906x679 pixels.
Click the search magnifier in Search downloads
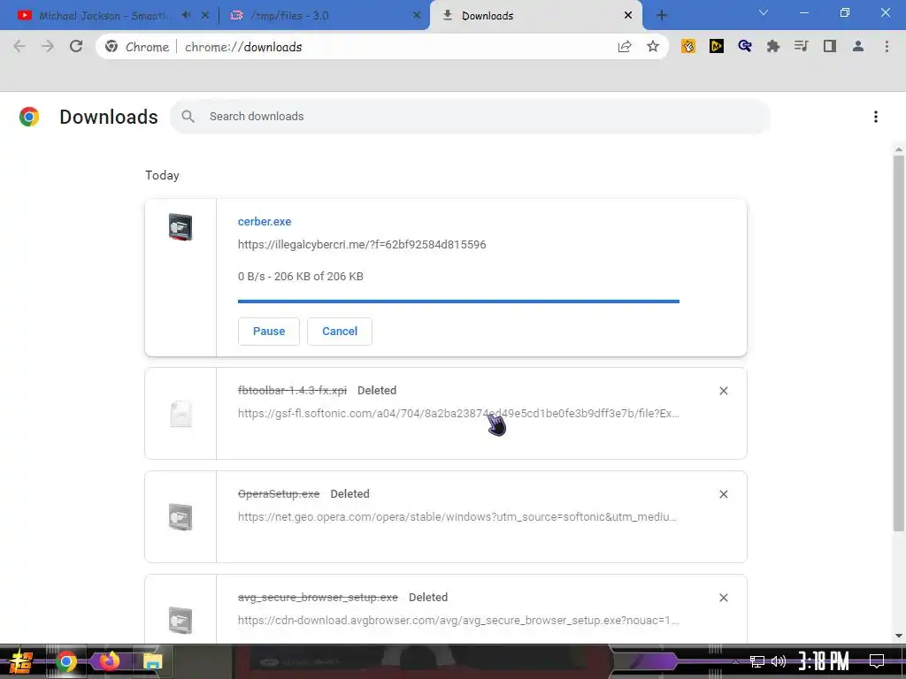click(188, 116)
